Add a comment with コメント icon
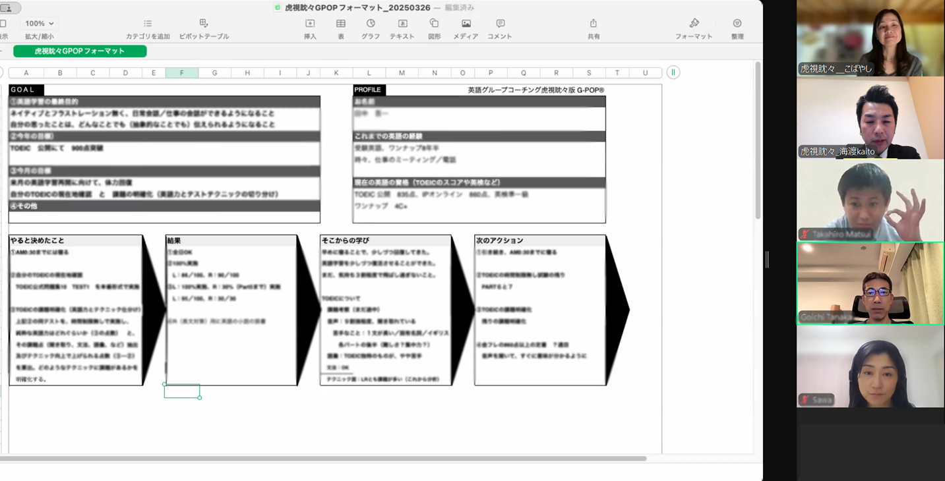945x481 pixels. tap(500, 24)
